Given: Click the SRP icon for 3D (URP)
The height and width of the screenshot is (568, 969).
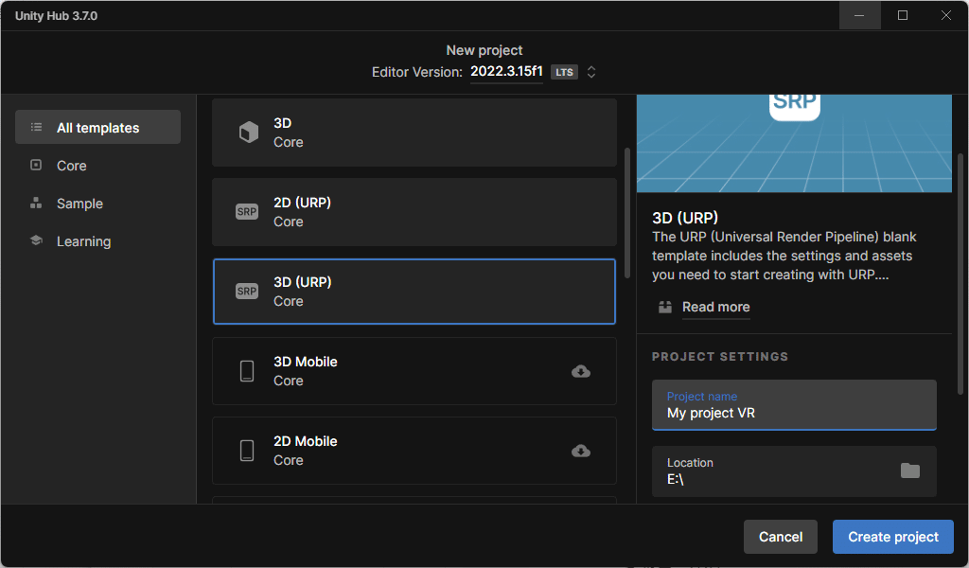Looking at the screenshot, I should [247, 292].
